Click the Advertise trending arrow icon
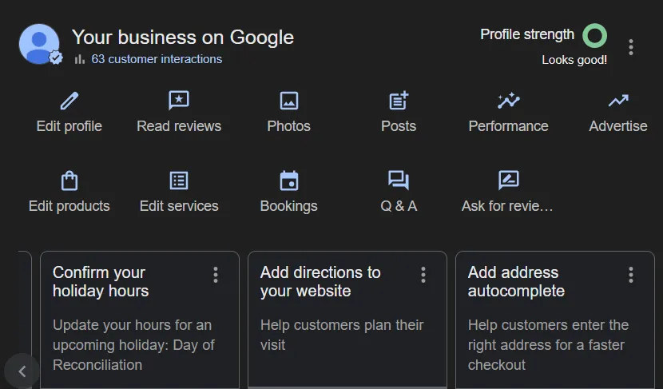This screenshot has width=663, height=389. tap(618, 101)
